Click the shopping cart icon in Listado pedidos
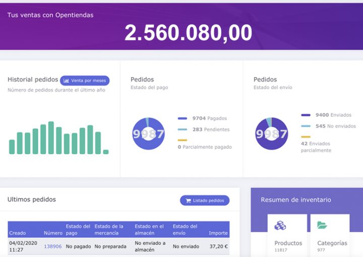Image resolution: width=363 pixels, height=257 pixels. click(x=188, y=201)
